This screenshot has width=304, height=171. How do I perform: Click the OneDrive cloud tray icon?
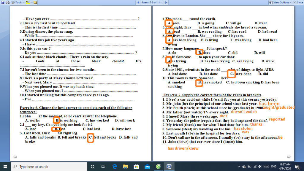pyautogui.click(x=244, y=167)
